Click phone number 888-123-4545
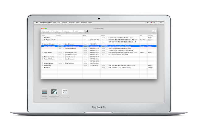 click(95, 57)
